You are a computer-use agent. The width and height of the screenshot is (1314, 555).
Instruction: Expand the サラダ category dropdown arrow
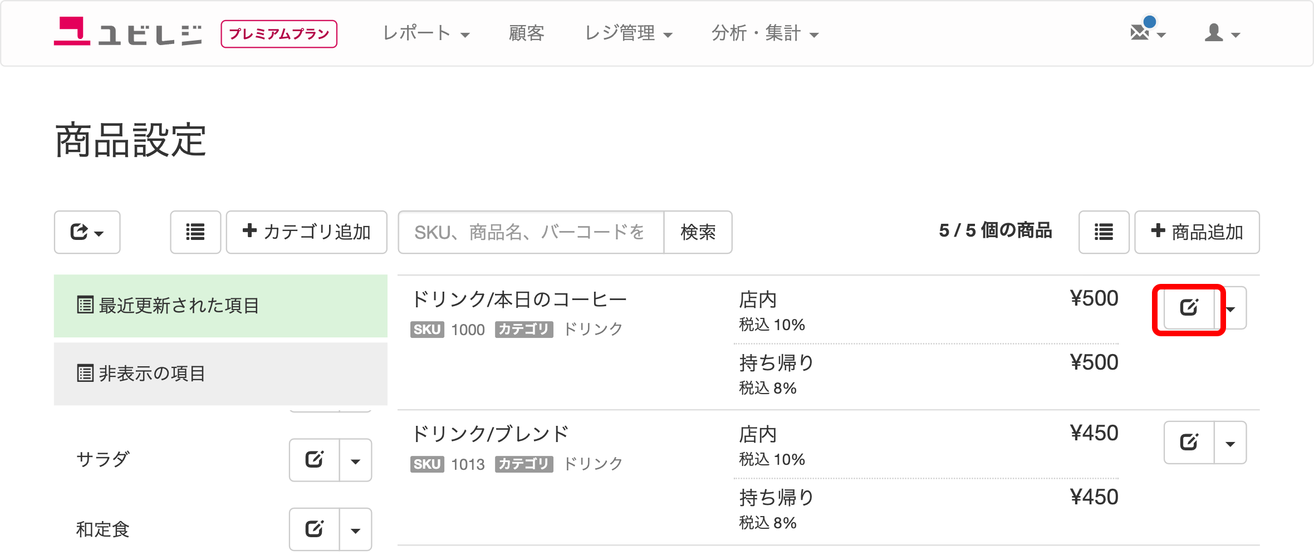pyautogui.click(x=356, y=460)
